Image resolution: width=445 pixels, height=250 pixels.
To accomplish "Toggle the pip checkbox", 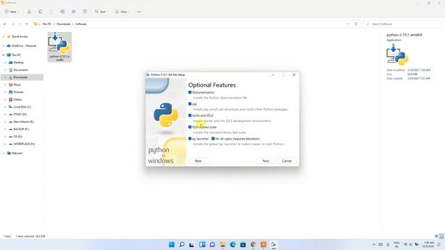I will (x=190, y=104).
